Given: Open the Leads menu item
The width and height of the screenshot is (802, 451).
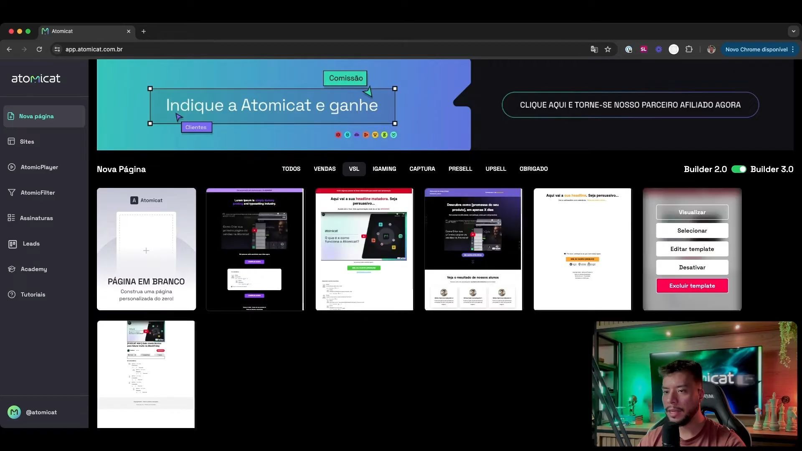Looking at the screenshot, I should point(44,244).
